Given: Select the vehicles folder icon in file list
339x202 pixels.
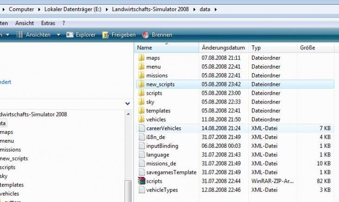Looking at the screenshot, I should [x=142, y=119].
